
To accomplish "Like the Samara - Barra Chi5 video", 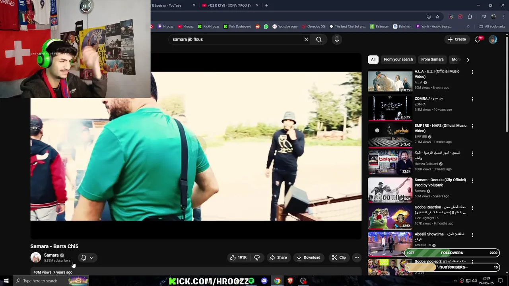I will pyautogui.click(x=238, y=257).
